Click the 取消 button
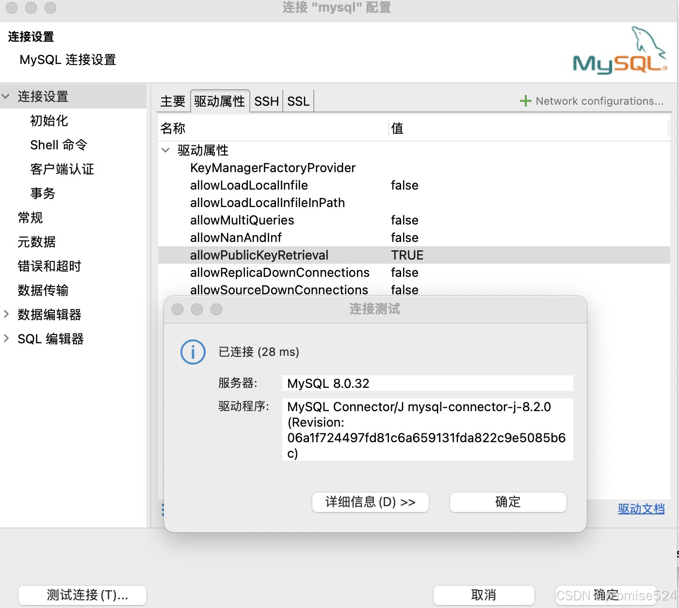Viewport: 679px width, 608px height. point(484,595)
